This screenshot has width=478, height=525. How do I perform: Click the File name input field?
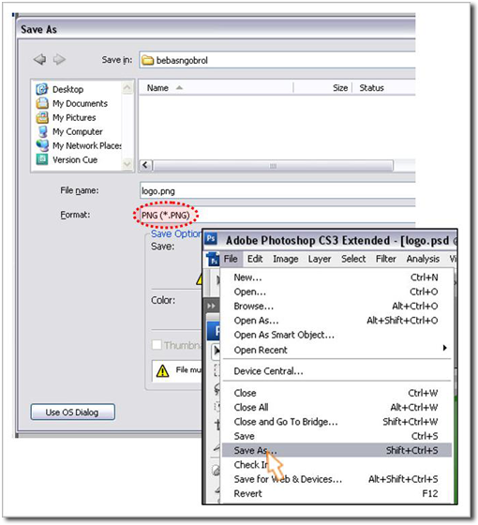coord(277,191)
